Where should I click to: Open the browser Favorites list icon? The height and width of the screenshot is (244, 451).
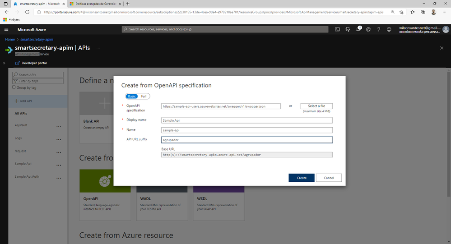click(413, 12)
